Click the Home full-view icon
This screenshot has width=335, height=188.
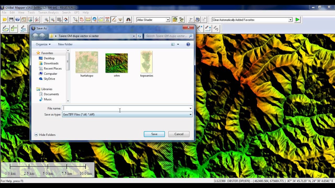click(66, 20)
